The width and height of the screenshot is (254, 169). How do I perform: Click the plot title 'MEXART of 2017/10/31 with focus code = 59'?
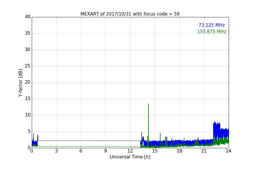(x=130, y=14)
